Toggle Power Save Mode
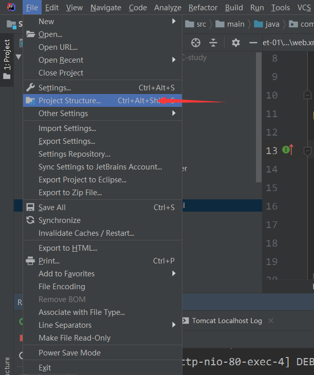The width and height of the screenshot is (314, 375). 69,353
